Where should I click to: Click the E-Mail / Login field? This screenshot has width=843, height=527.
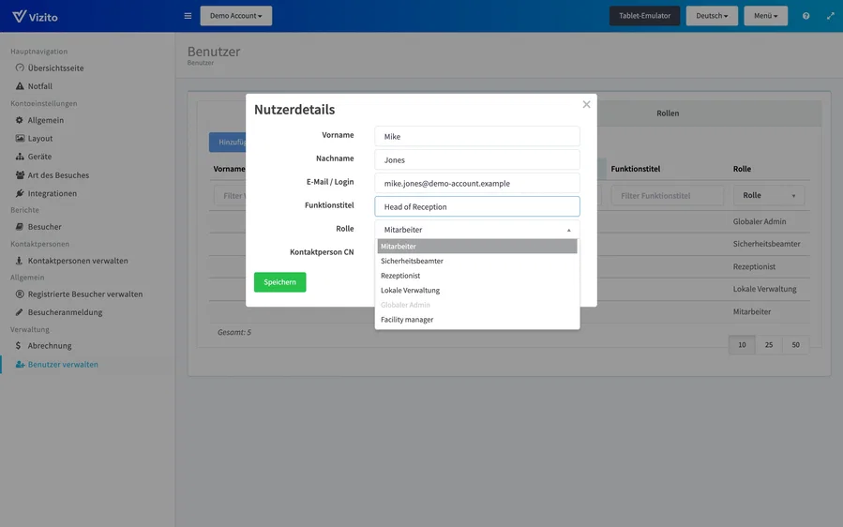477,183
